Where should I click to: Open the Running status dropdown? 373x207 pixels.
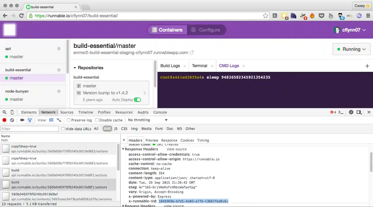tap(351, 49)
